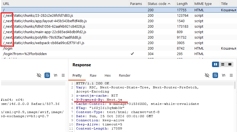This screenshot has height=132, width=237.
Task: Click the Date header line
Action: [x=115, y=116]
